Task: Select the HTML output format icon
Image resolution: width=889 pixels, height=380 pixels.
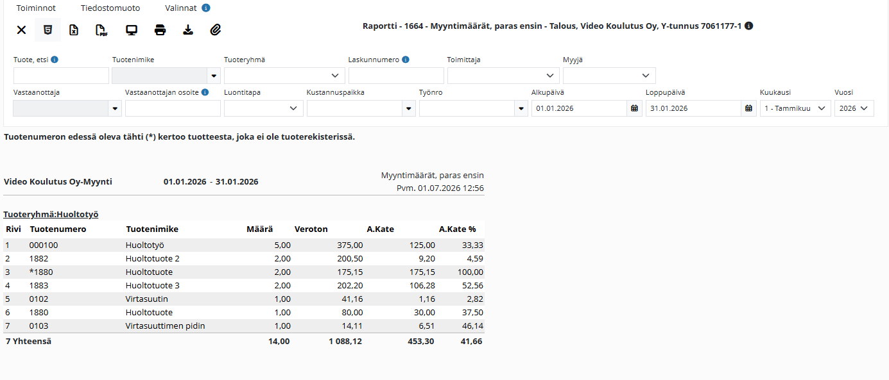Action: [x=47, y=29]
